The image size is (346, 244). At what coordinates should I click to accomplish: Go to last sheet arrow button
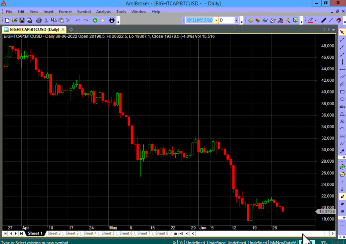point(21,234)
